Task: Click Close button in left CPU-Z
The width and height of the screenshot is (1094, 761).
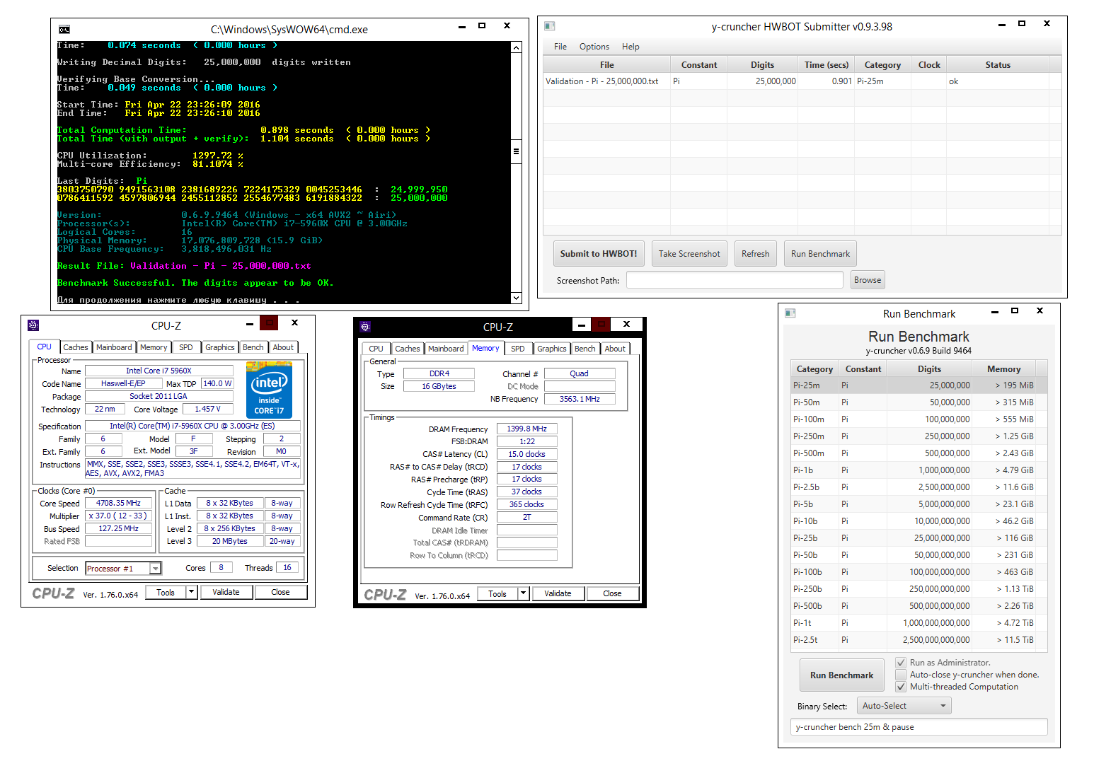Action: (280, 592)
